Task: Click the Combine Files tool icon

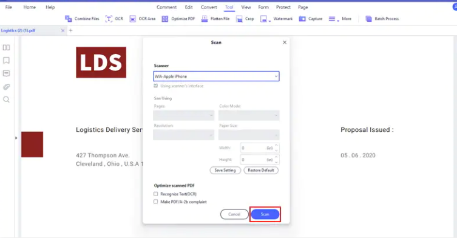Action: (x=69, y=19)
